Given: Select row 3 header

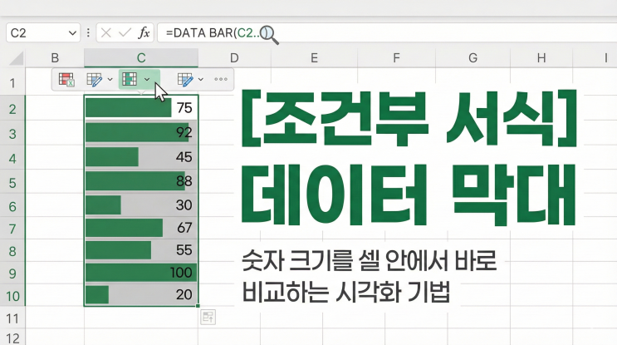Looking at the screenshot, I should pos(12,134).
